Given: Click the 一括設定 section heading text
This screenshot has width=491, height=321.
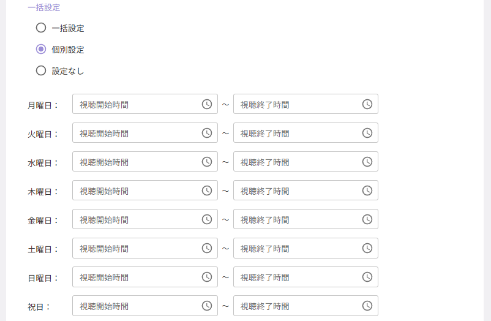Looking at the screenshot, I should pos(44,7).
